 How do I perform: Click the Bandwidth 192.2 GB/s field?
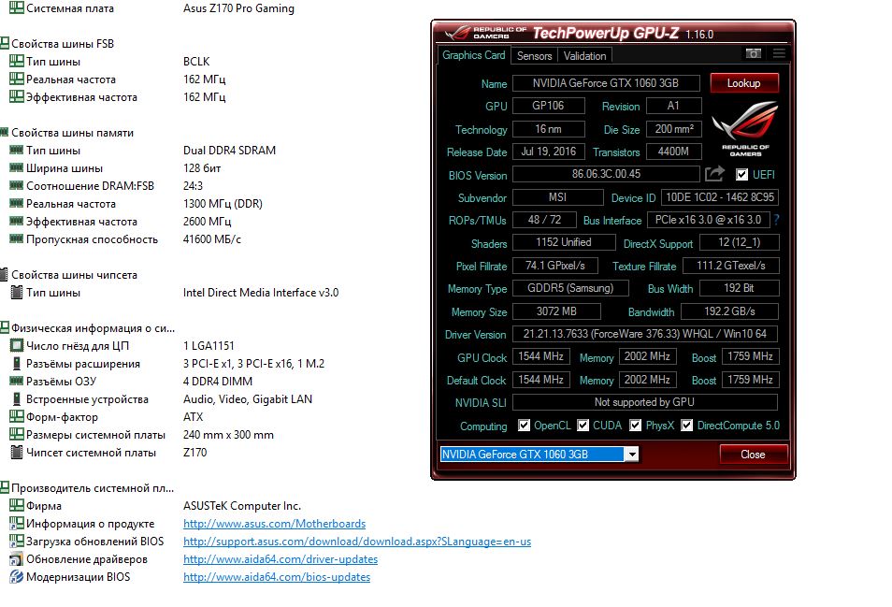click(x=729, y=311)
